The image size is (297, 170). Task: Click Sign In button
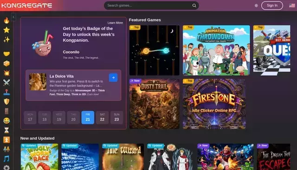272,6
